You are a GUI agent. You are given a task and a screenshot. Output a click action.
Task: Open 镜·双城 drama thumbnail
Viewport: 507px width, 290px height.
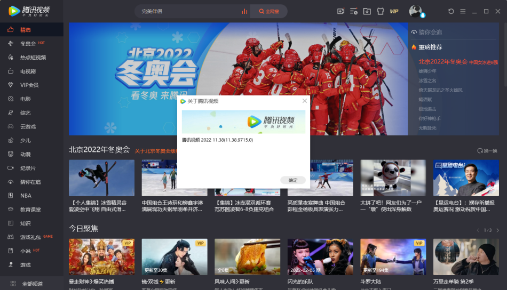point(175,257)
